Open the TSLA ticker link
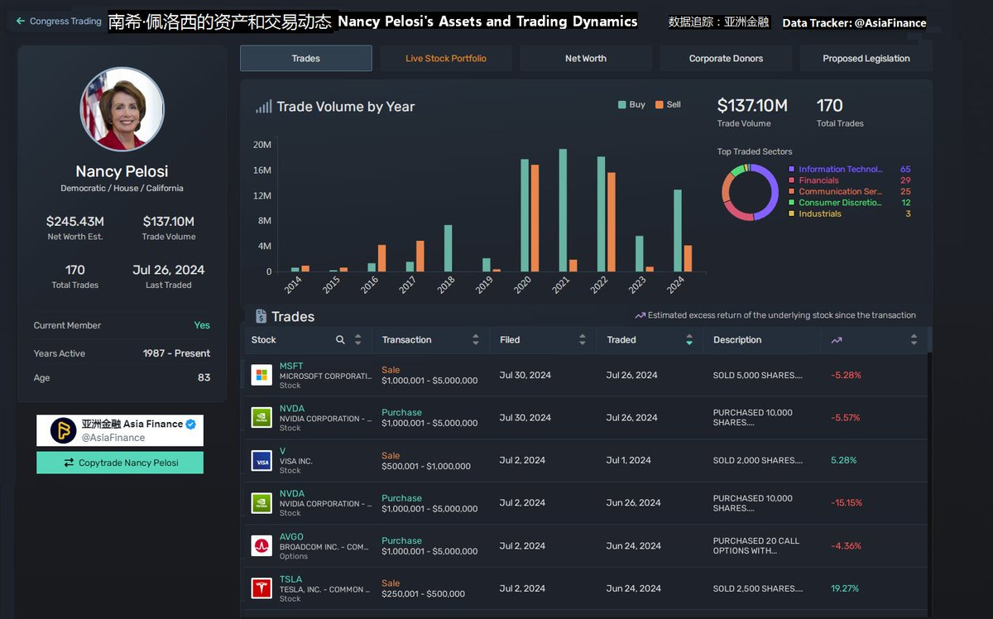The width and height of the screenshot is (993, 619). (290, 579)
